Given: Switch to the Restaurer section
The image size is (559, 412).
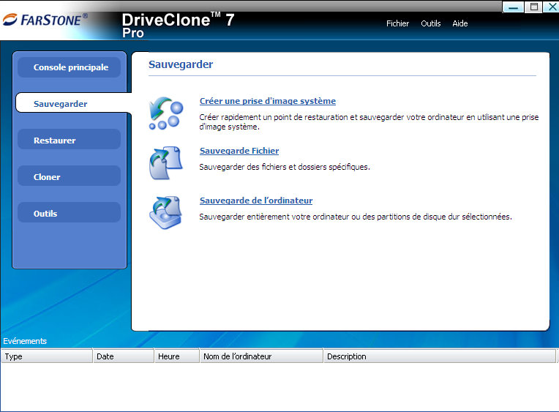Looking at the screenshot, I should tap(70, 141).
